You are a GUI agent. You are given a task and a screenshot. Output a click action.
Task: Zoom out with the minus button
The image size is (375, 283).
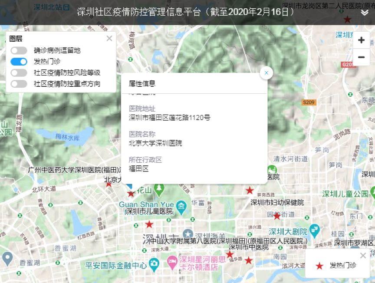tap(362, 57)
